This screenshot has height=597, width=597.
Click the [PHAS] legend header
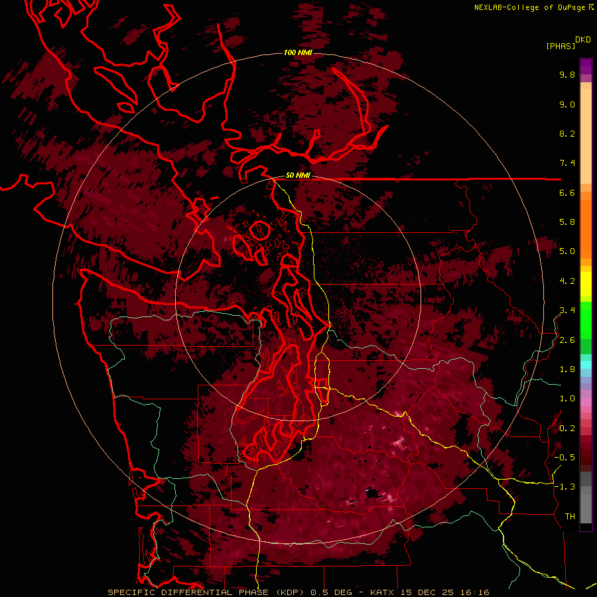(561, 46)
